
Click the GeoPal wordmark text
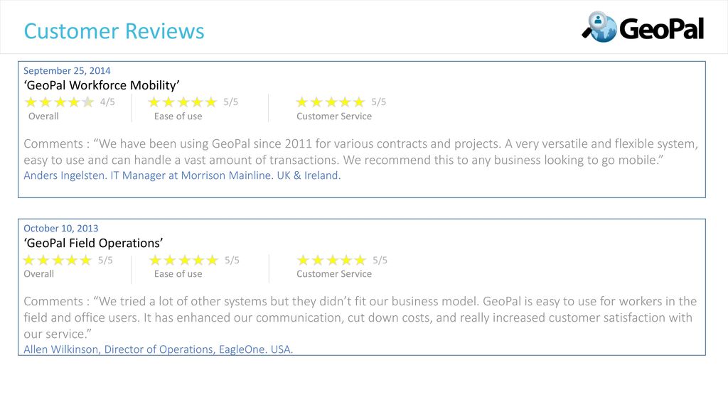coord(662,28)
